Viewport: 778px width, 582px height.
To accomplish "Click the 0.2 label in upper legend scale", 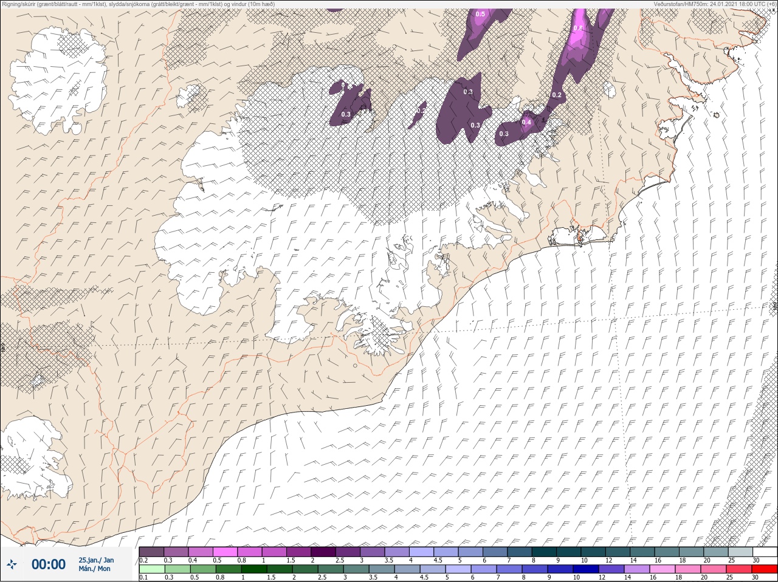I will tap(143, 560).
